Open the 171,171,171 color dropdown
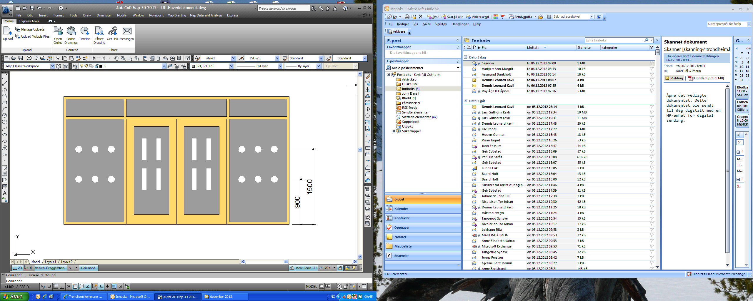The image size is (753, 301). 231,66
